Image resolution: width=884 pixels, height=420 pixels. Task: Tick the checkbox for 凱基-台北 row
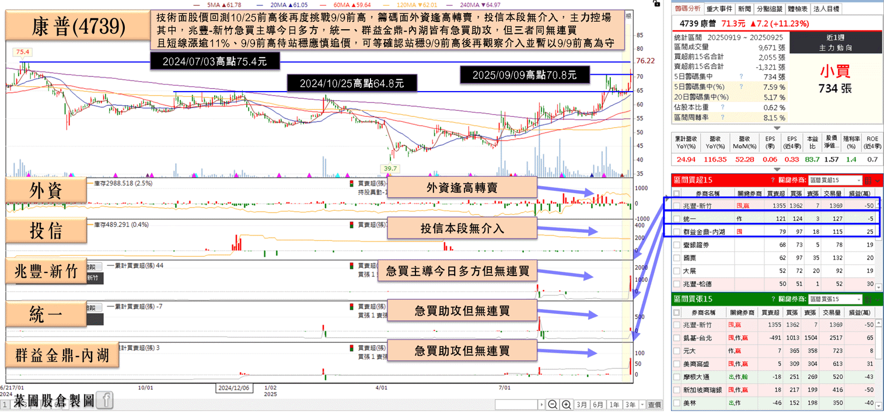677,338
